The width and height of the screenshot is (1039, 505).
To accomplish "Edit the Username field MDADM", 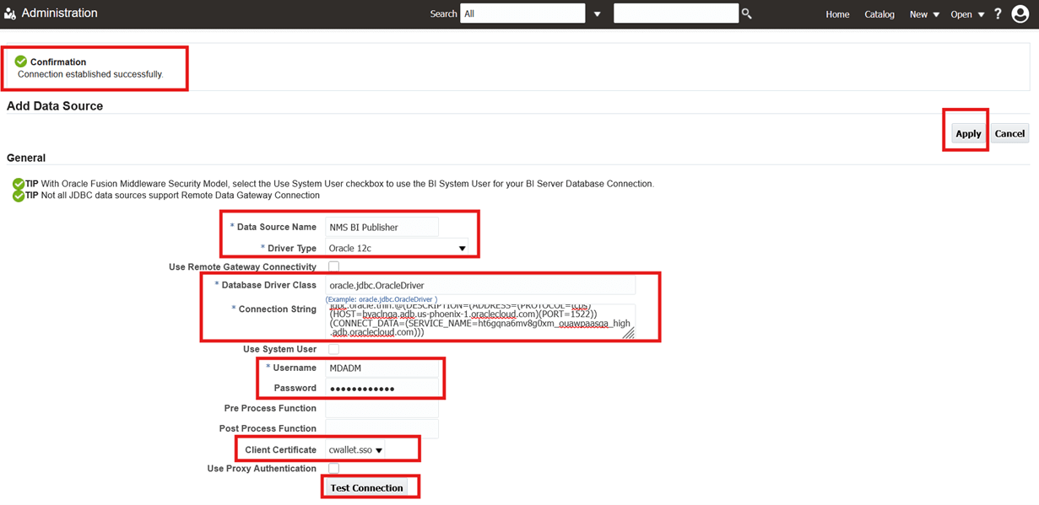I will coord(382,368).
